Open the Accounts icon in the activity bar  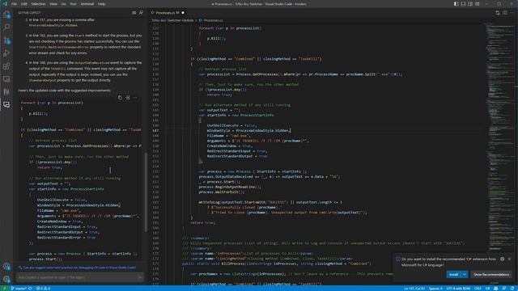6,266
